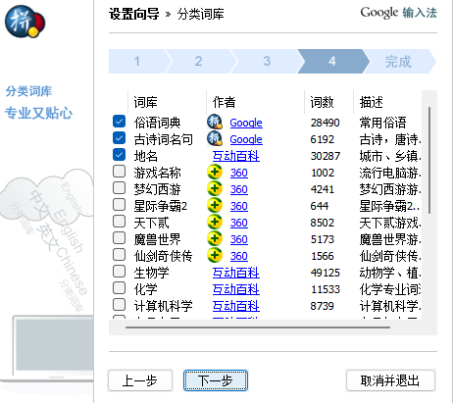Open 360 link in 游戏名称 row
The height and width of the screenshot is (403, 453).
pyautogui.click(x=239, y=173)
